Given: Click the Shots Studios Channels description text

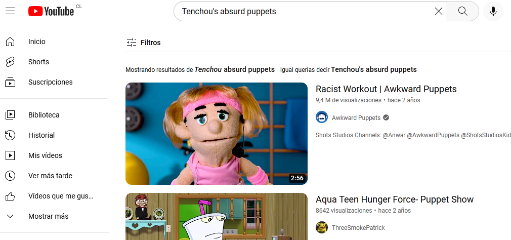Looking at the screenshot, I should tap(413, 135).
